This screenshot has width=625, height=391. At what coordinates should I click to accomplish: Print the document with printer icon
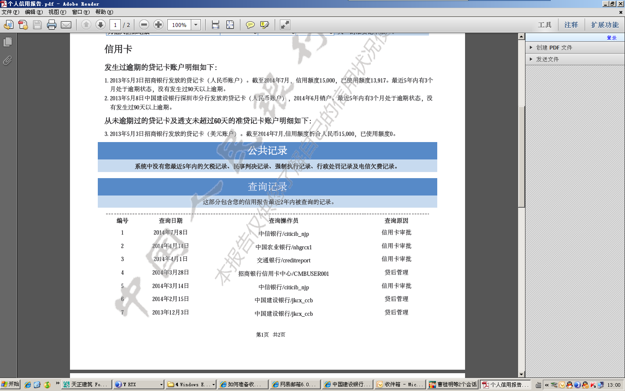pyautogui.click(x=52, y=25)
